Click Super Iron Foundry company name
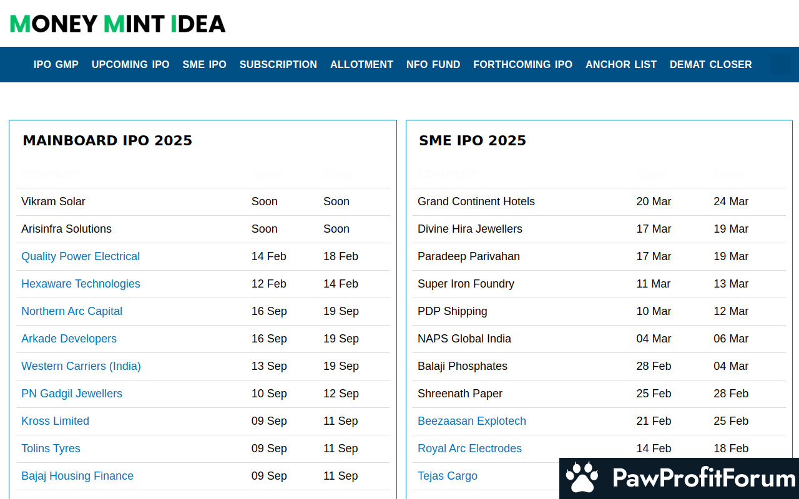The image size is (799, 499). point(466,284)
